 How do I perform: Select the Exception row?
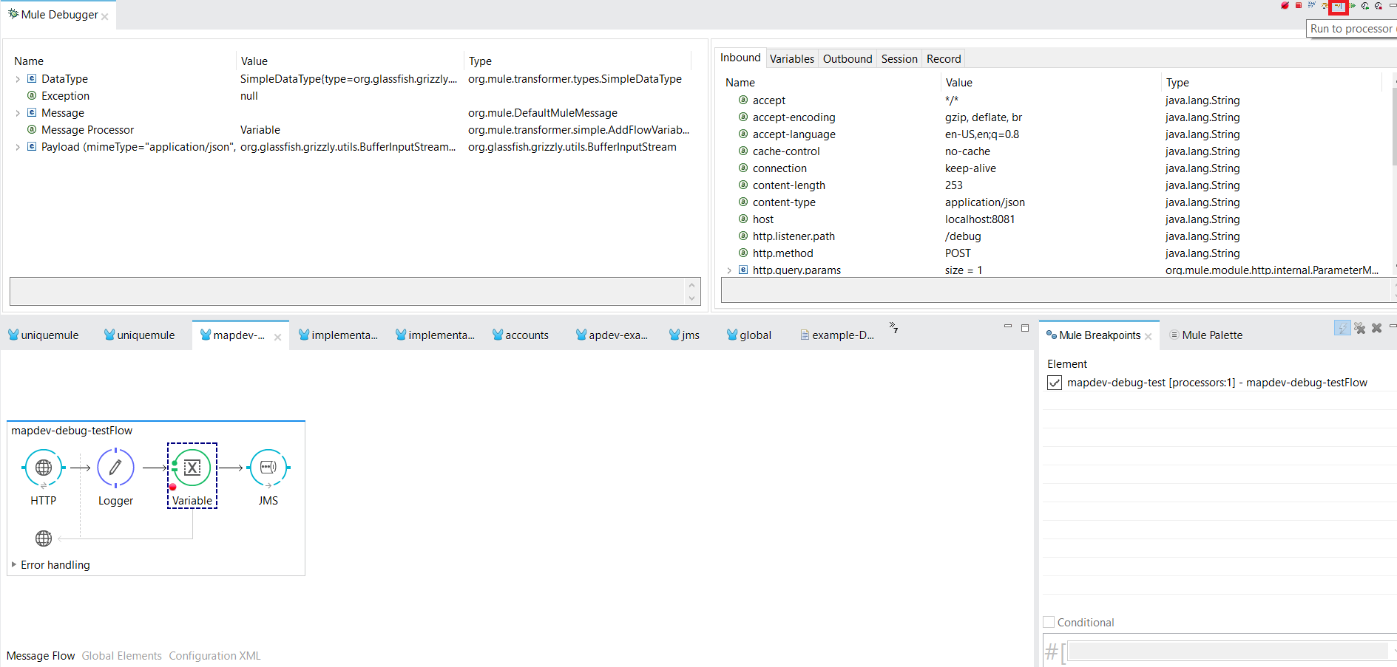[x=353, y=96]
